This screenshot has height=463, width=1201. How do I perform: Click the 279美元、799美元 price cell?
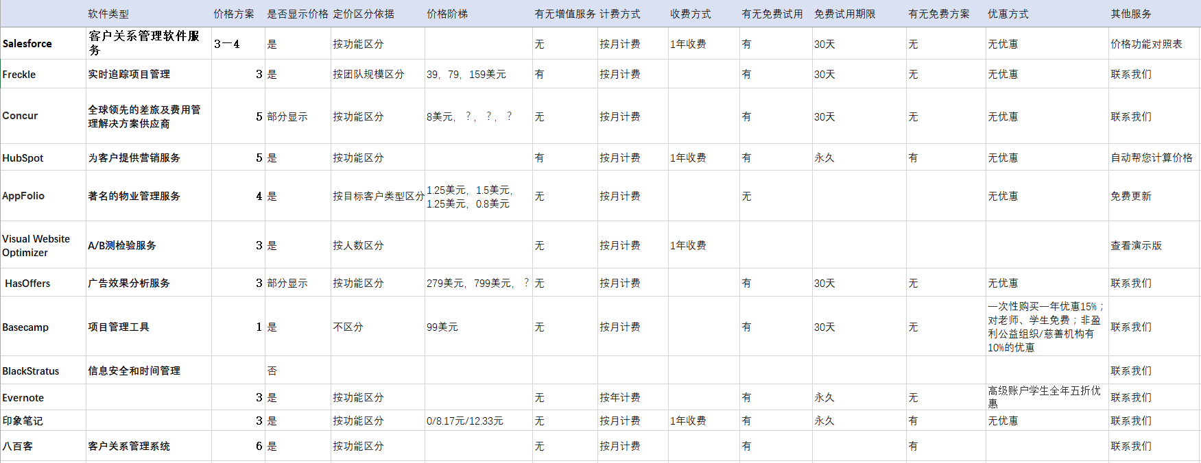(x=478, y=283)
